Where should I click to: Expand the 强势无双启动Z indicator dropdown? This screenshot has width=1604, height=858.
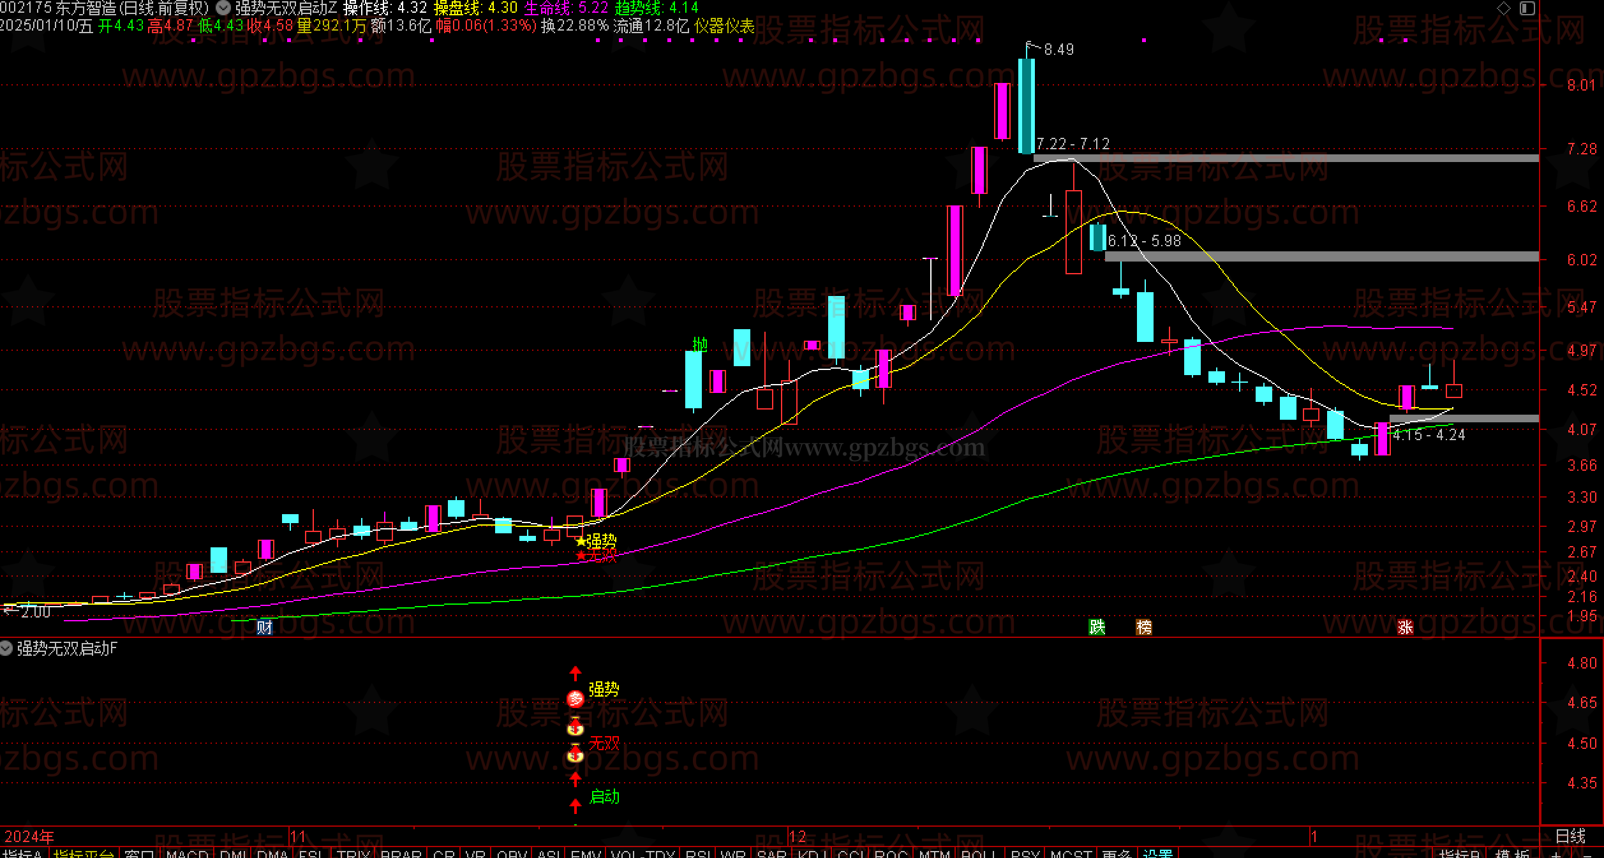click(223, 8)
